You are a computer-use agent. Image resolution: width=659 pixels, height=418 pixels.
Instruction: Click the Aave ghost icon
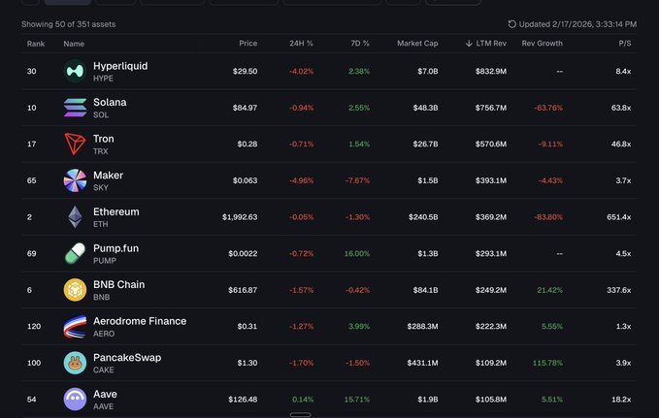click(x=75, y=399)
